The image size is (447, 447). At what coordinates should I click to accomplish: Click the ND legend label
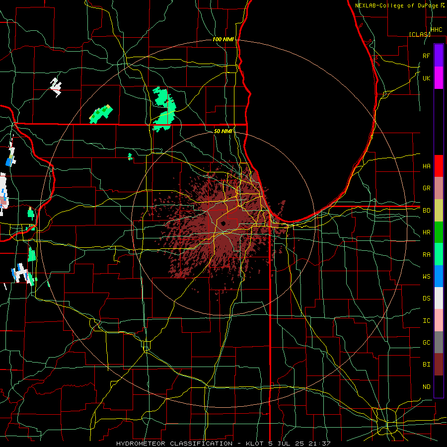[x=426, y=386]
